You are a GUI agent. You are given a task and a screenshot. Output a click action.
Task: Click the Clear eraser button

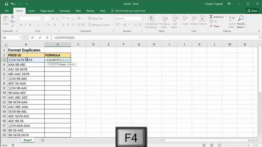tap(215, 26)
